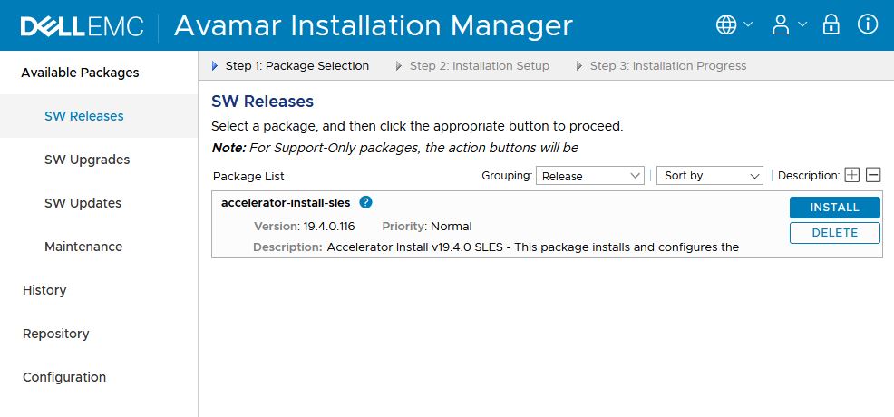Open the globe language menu
Viewport: 894px width, 417px height.
pyautogui.click(x=734, y=25)
